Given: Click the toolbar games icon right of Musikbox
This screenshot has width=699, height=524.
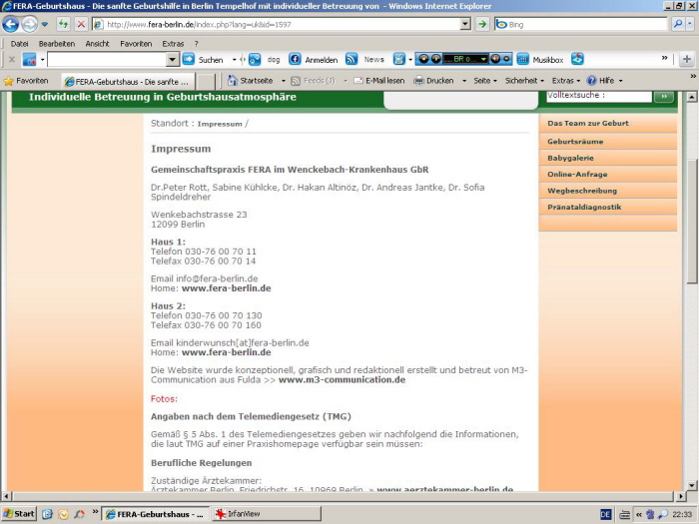Looking at the screenshot, I should 577,59.
